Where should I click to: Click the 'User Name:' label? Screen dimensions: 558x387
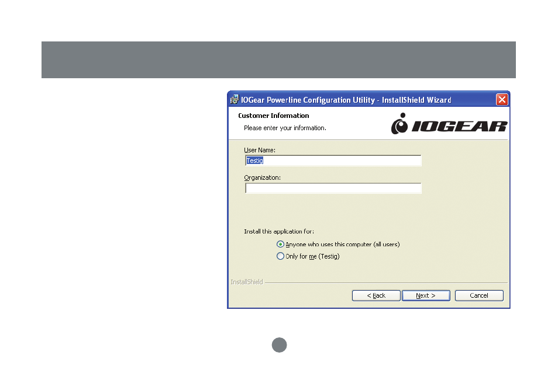(x=260, y=150)
